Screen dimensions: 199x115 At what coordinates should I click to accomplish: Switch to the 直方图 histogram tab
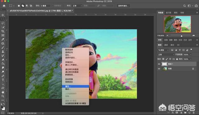pyautogui.click(x=169, y=12)
